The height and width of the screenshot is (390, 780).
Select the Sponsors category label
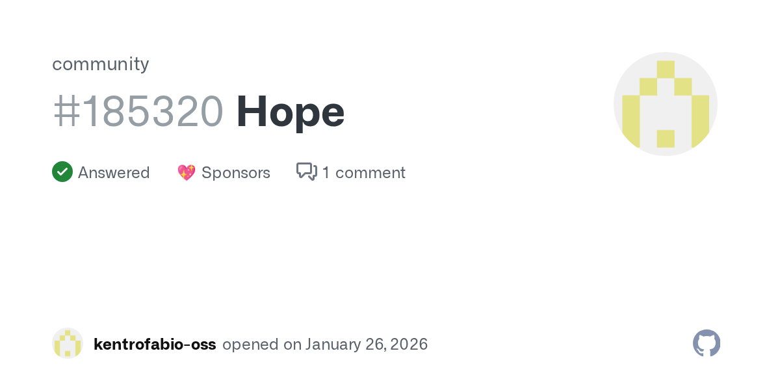(236, 172)
